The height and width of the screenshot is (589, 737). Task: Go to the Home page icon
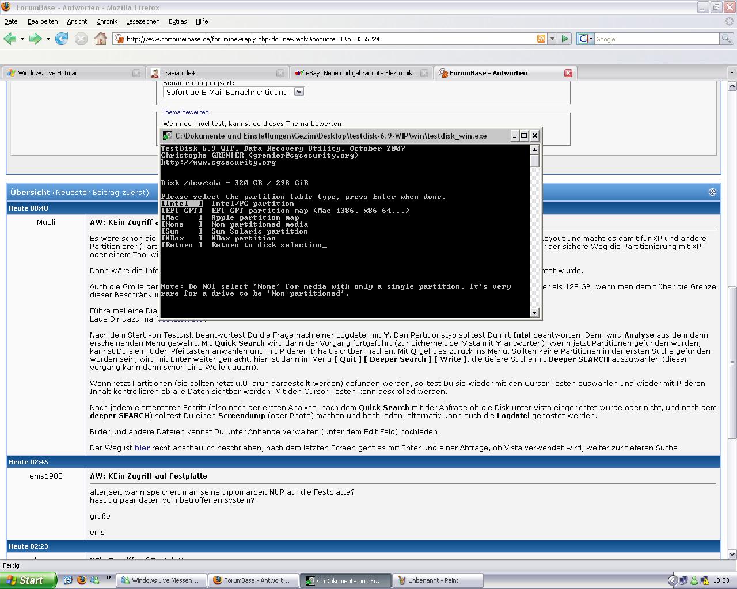click(x=101, y=39)
